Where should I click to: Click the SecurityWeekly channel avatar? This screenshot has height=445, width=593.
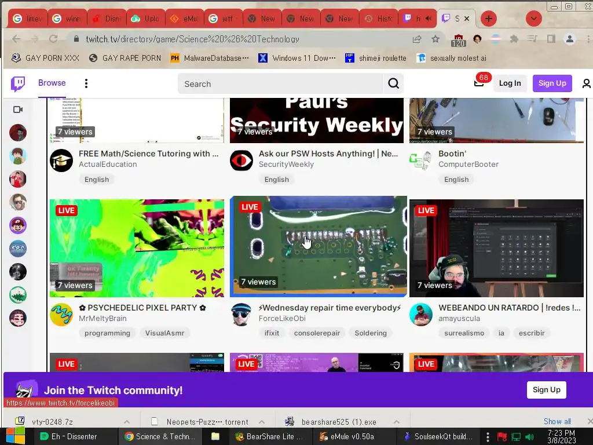coord(241,160)
